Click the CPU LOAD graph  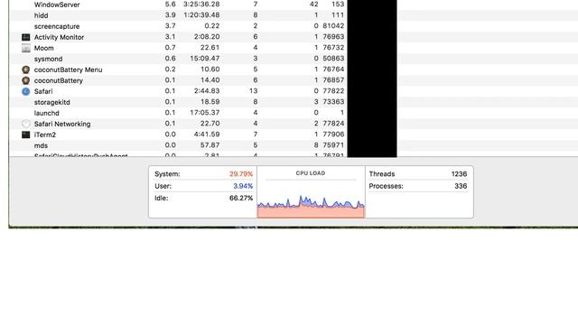pos(311,207)
